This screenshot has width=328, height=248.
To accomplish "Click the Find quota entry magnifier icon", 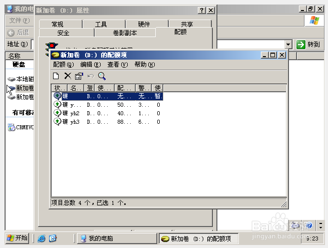I will coord(102,76).
